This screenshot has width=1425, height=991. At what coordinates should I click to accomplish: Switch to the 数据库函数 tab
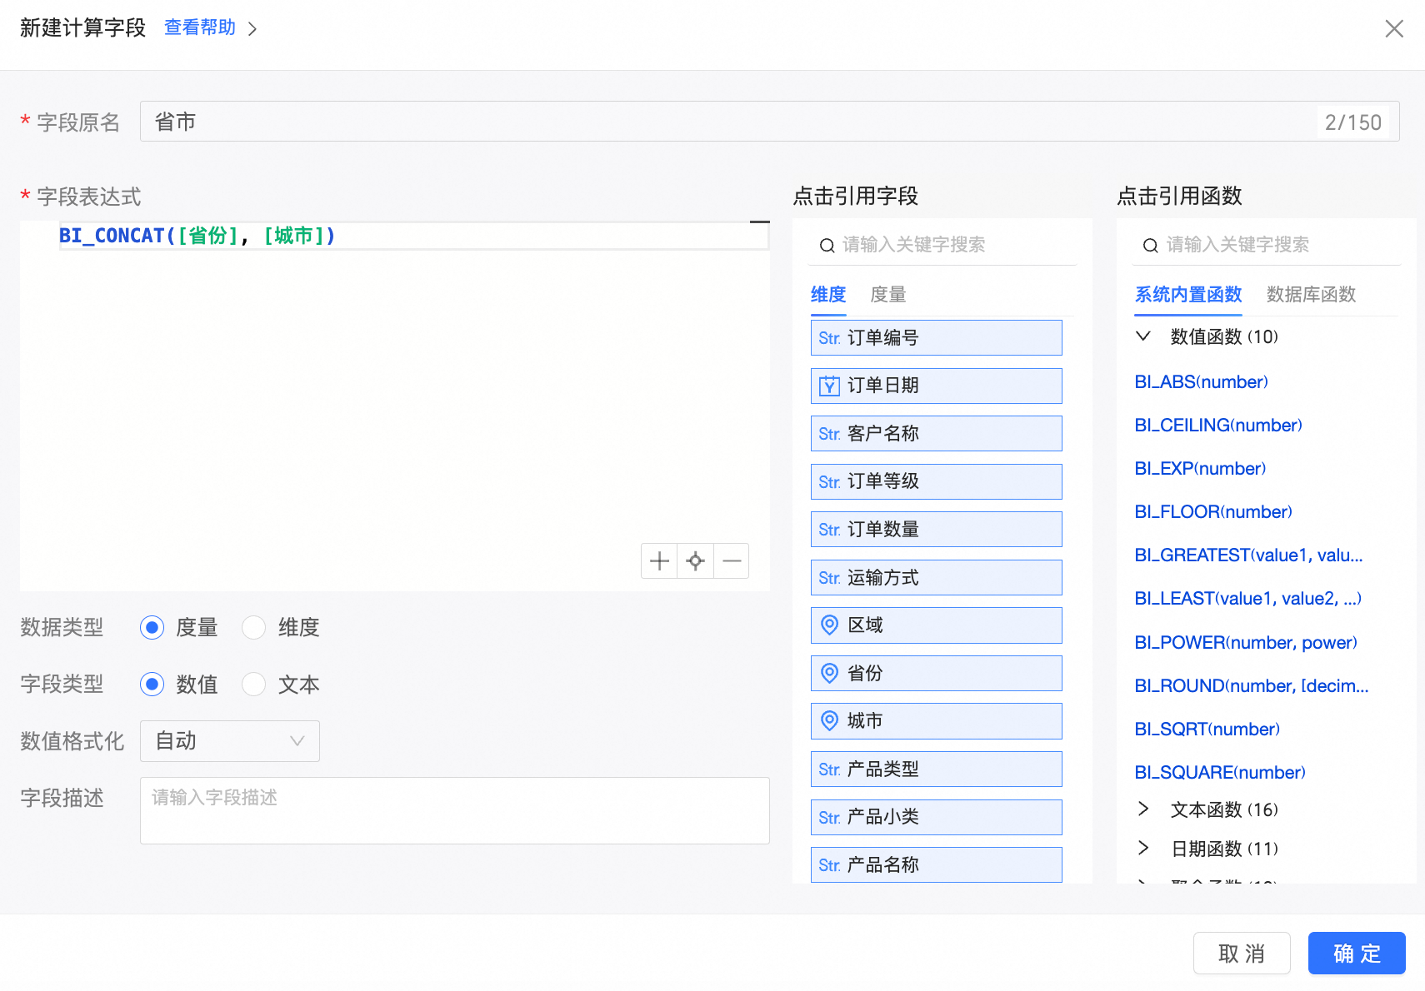1312,295
